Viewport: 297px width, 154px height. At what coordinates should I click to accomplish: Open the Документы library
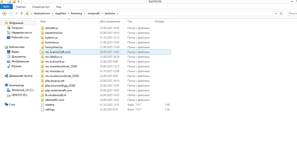(19, 56)
